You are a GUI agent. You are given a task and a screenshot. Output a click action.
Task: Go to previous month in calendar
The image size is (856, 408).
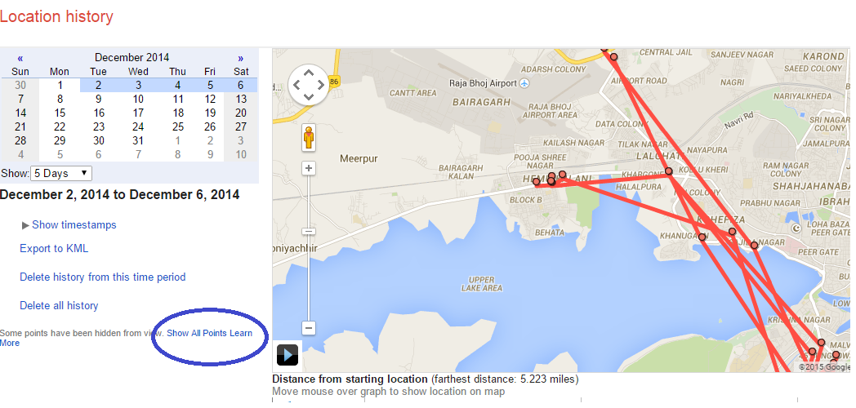click(20, 58)
